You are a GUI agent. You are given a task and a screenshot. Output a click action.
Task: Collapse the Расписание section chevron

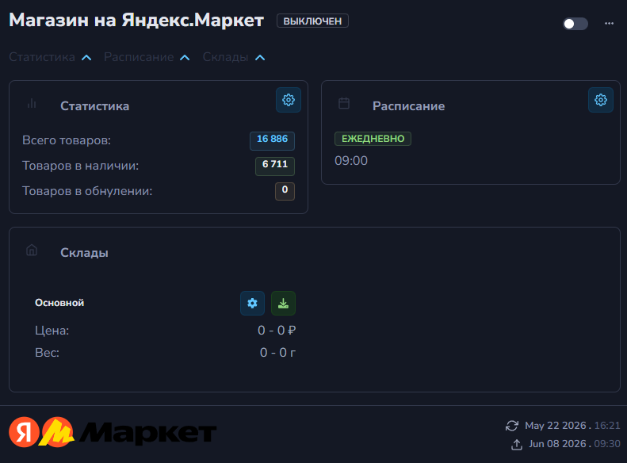coord(185,58)
